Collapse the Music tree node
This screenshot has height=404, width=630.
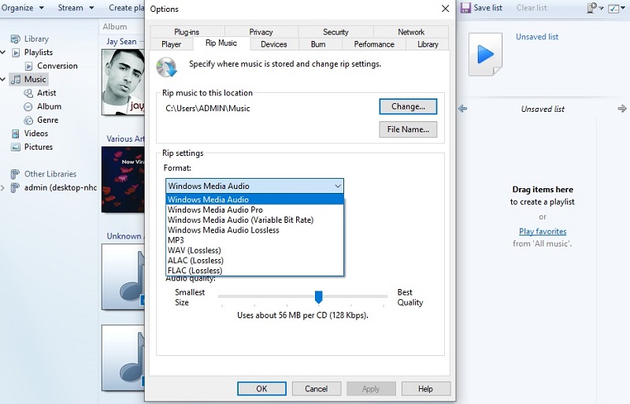tap(3, 80)
